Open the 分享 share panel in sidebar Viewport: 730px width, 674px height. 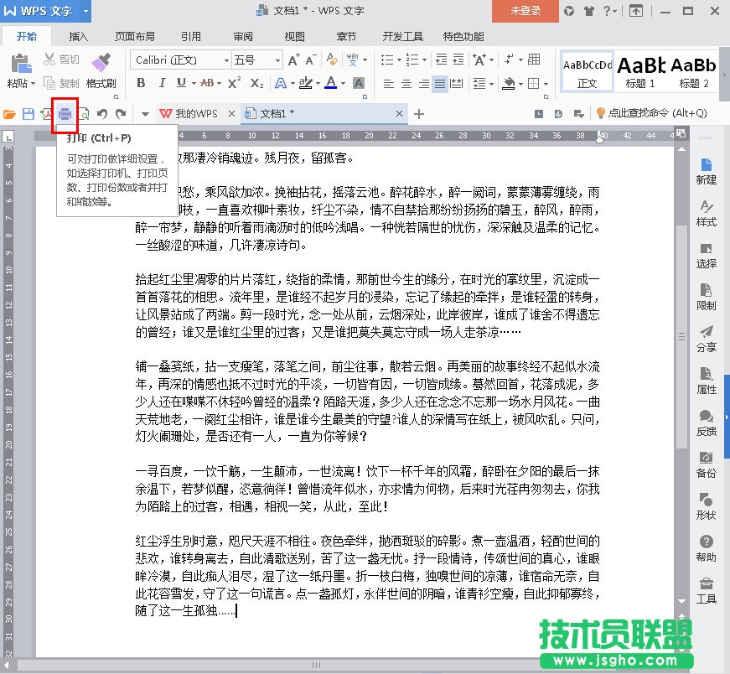[x=706, y=338]
